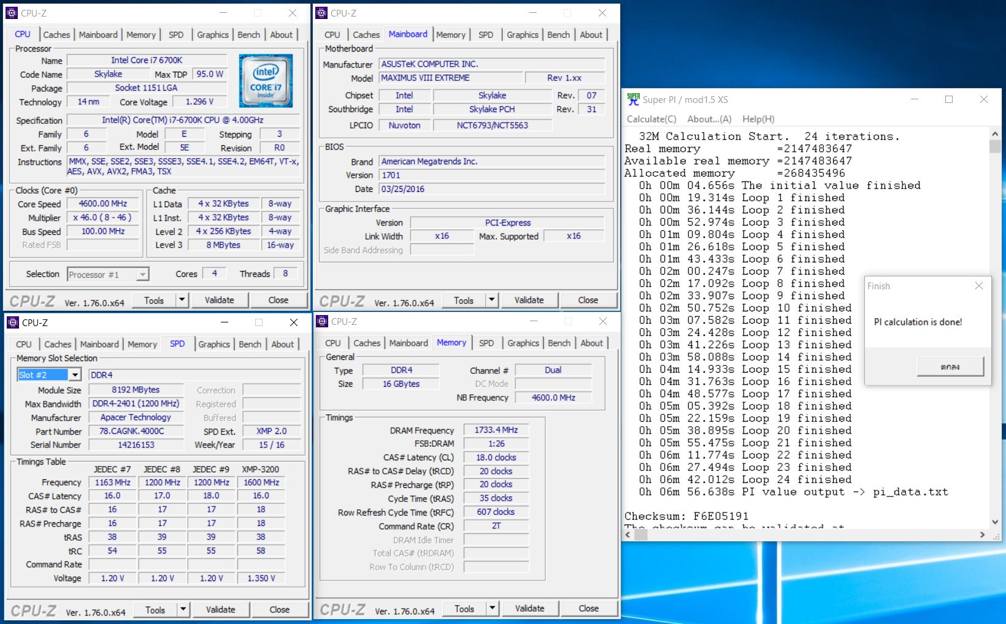
Task: Click Validate in the ASUSTeK Mainboard window
Action: 529,300
